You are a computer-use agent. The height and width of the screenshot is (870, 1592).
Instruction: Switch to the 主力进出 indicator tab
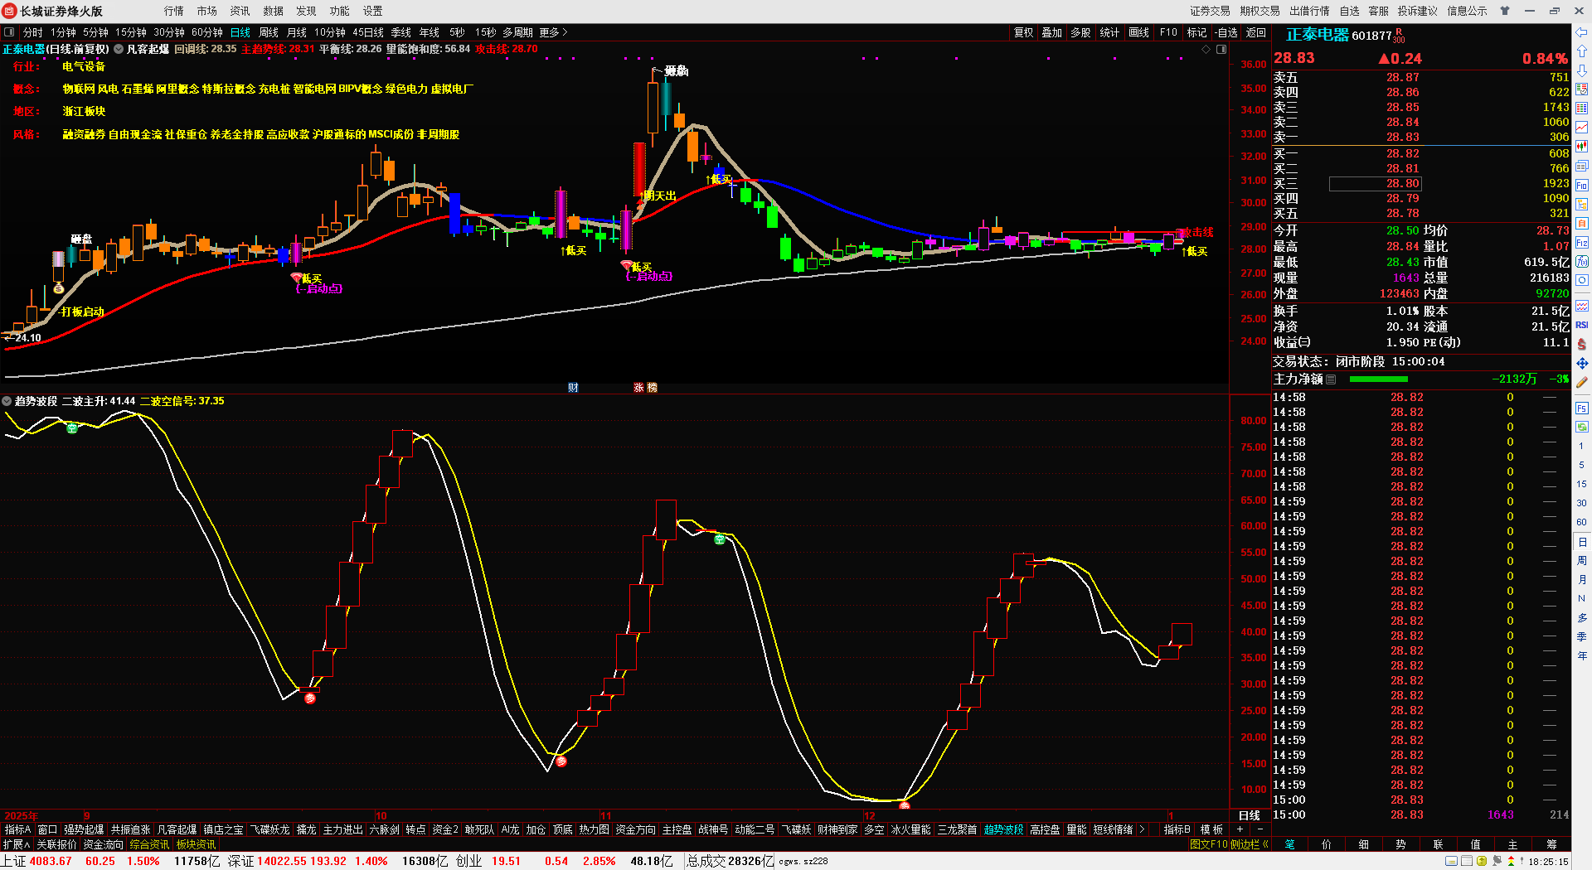pos(342,829)
